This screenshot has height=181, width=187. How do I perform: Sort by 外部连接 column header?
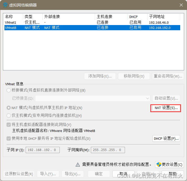[x=69, y=16]
